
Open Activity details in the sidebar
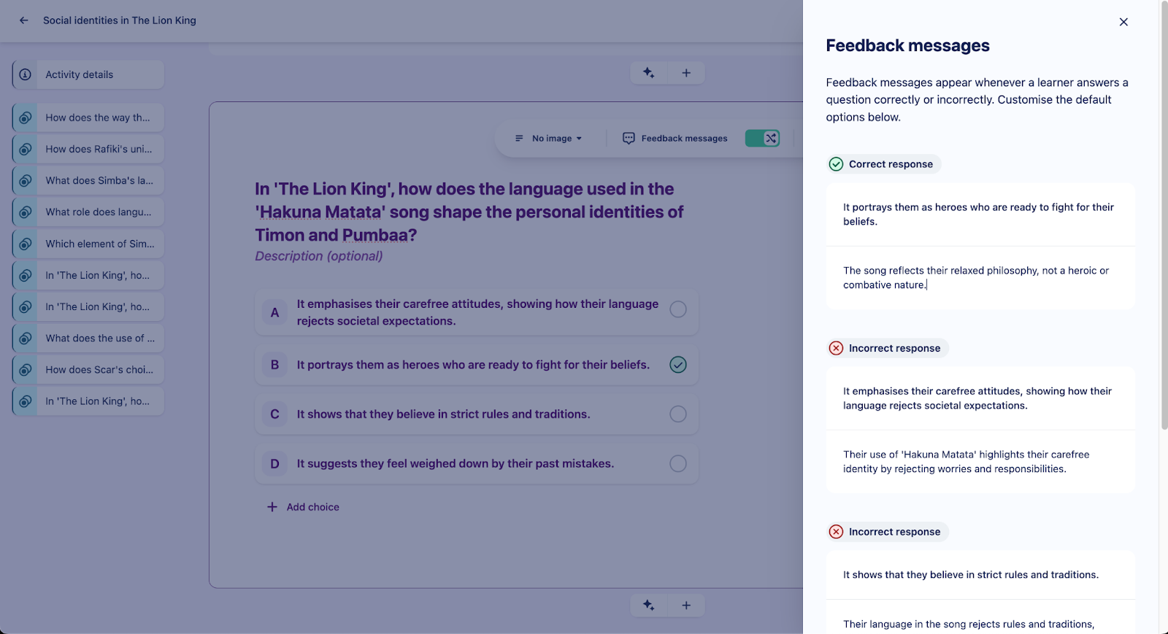coord(88,74)
